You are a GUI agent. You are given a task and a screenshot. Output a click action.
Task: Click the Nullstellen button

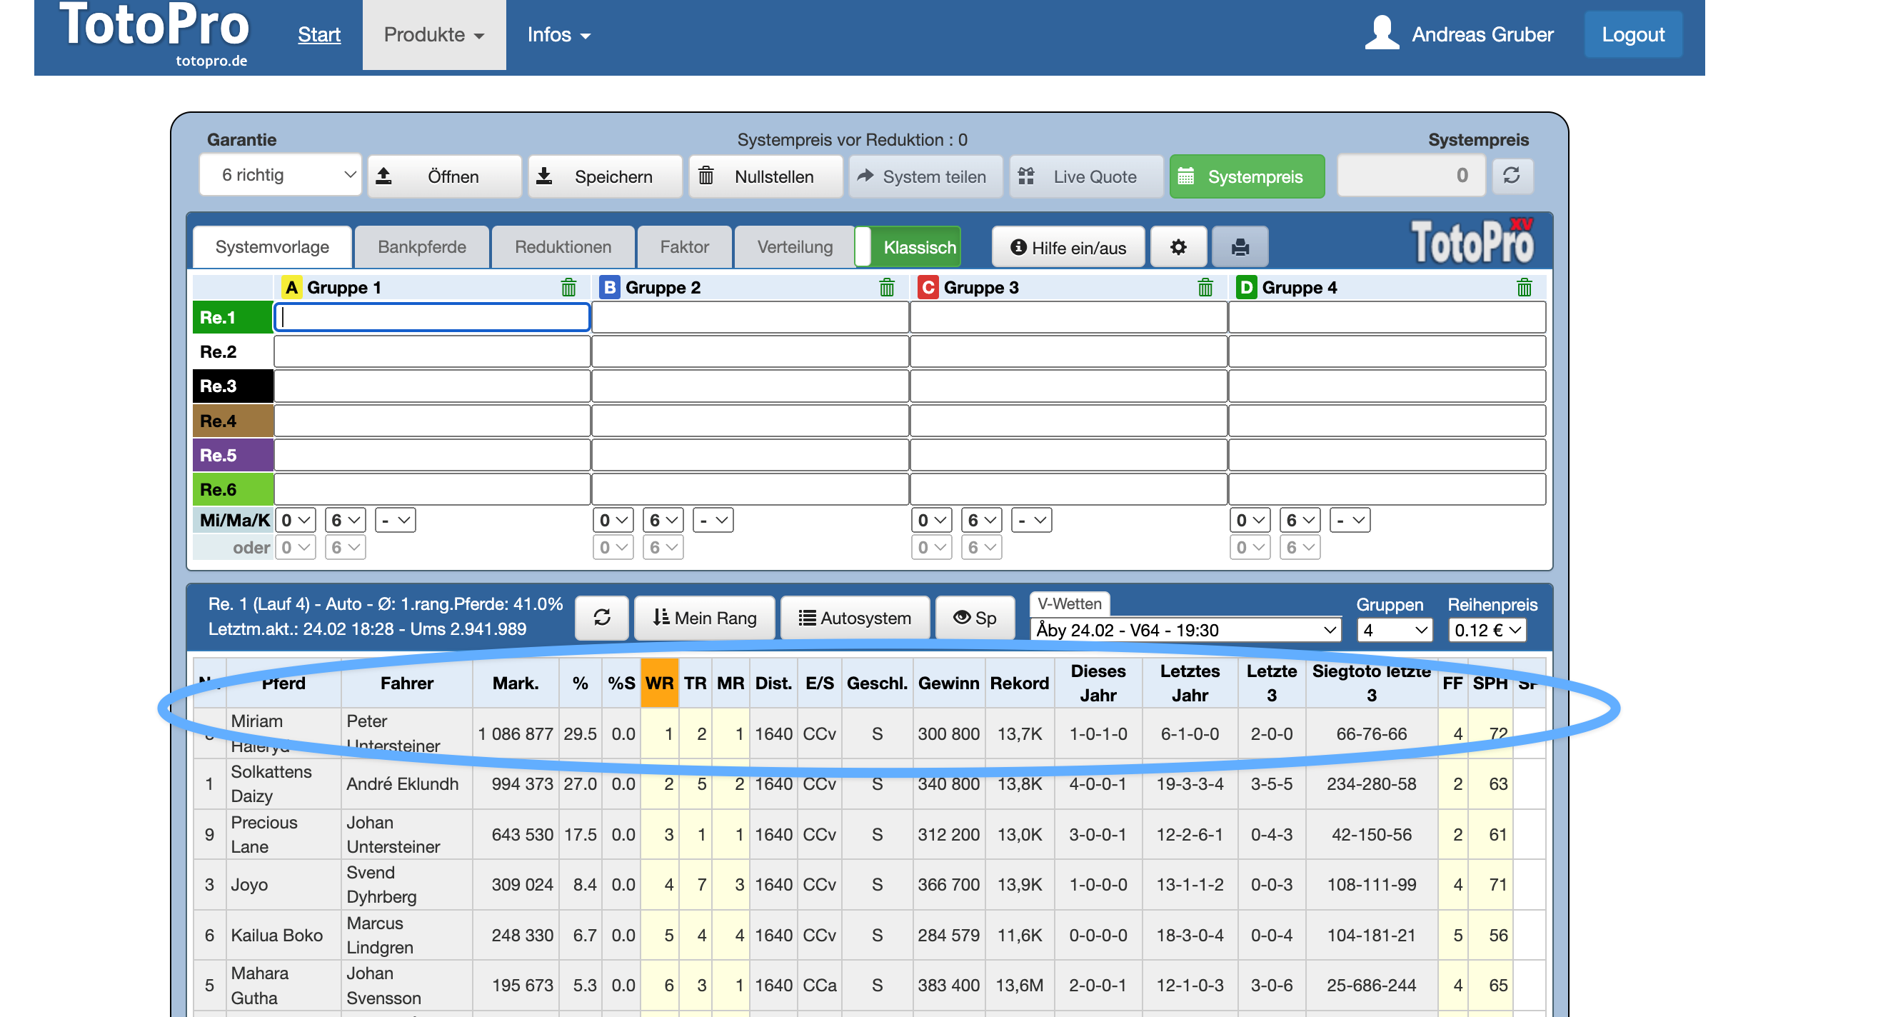[765, 176]
